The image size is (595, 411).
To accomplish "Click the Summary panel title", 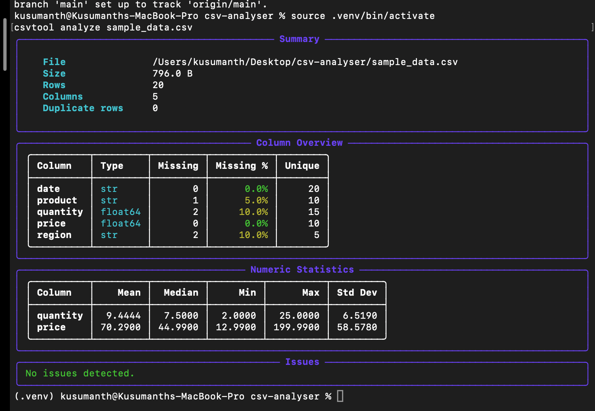I will point(300,39).
